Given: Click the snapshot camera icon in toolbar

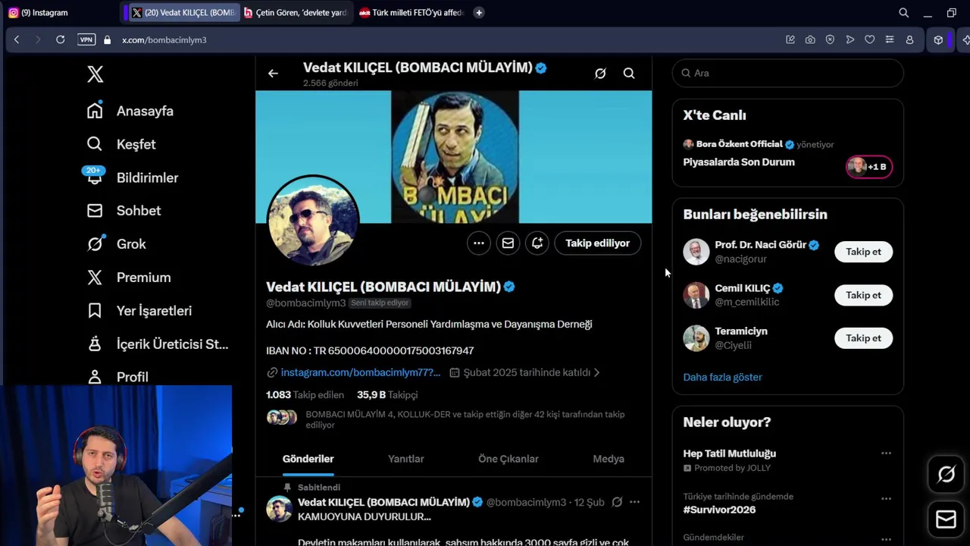Looking at the screenshot, I should 810,39.
